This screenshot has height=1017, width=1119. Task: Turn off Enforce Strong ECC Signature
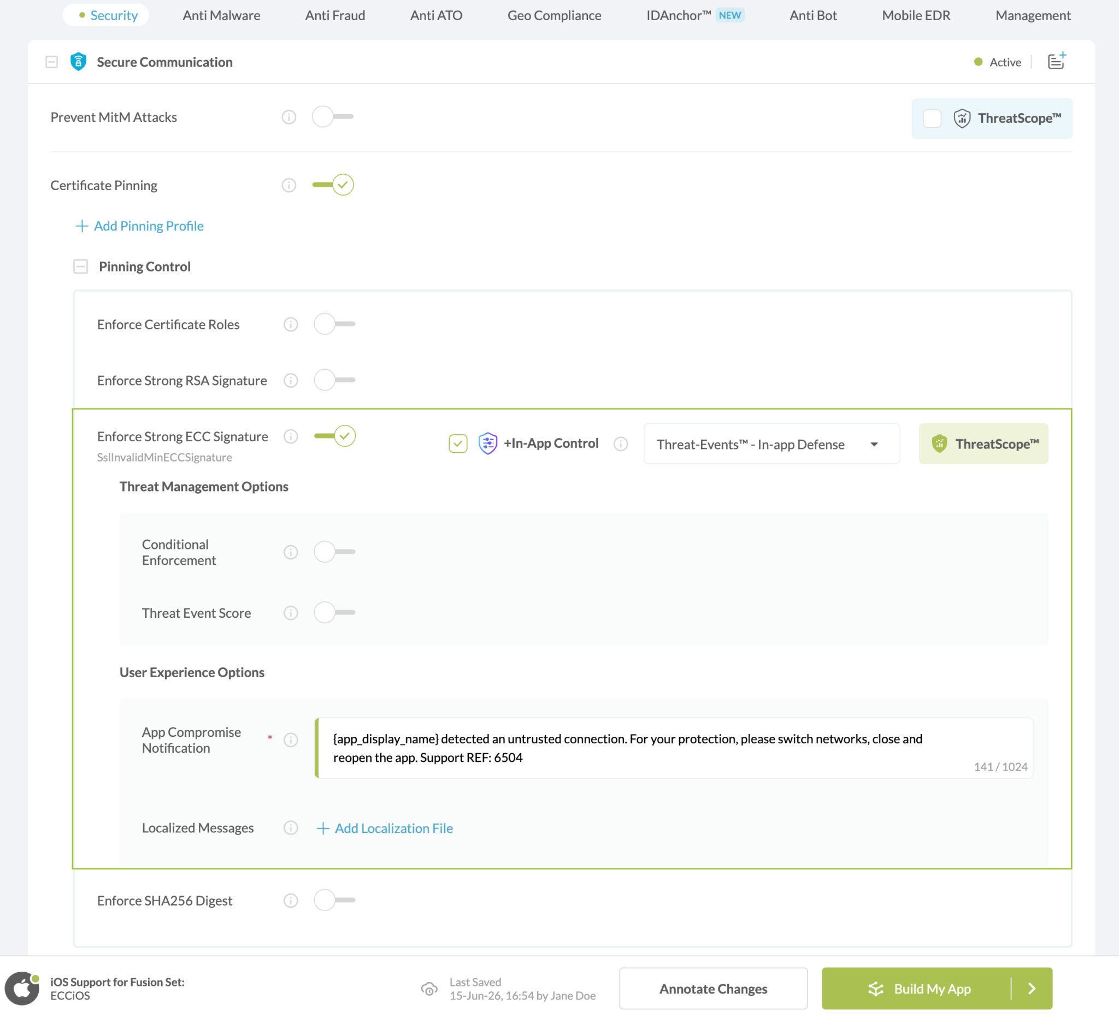(335, 436)
